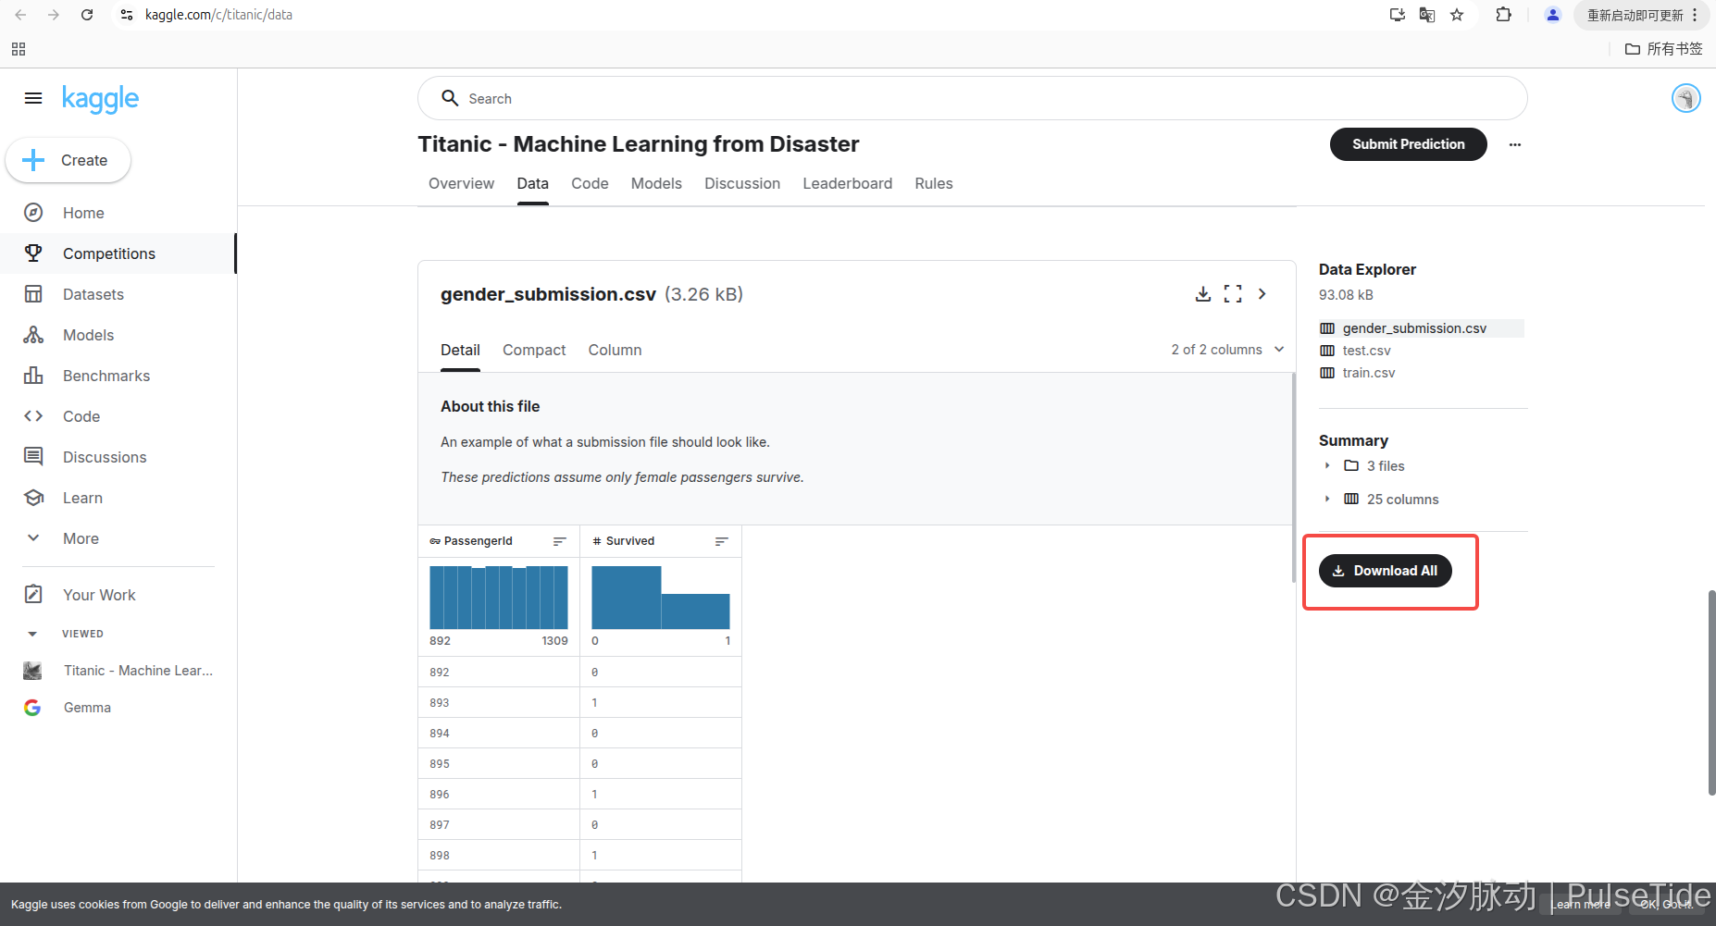Switch to the Discussion tab
Image resolution: width=1716 pixels, height=926 pixels.
click(x=742, y=183)
